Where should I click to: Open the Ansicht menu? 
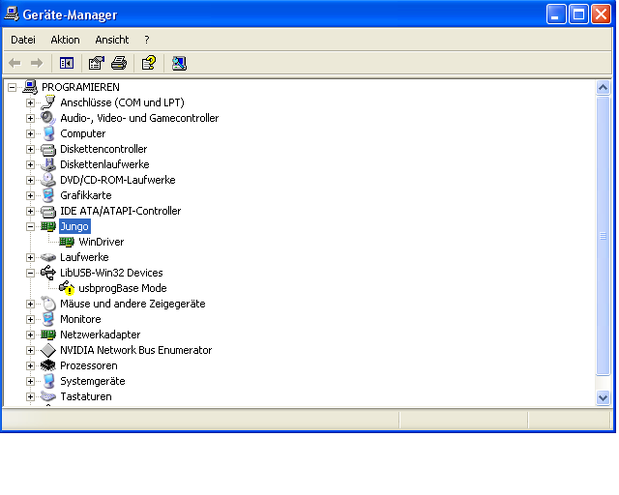pos(112,40)
